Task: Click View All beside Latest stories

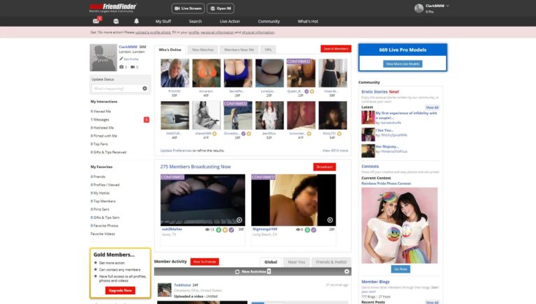Action: pyautogui.click(x=432, y=107)
